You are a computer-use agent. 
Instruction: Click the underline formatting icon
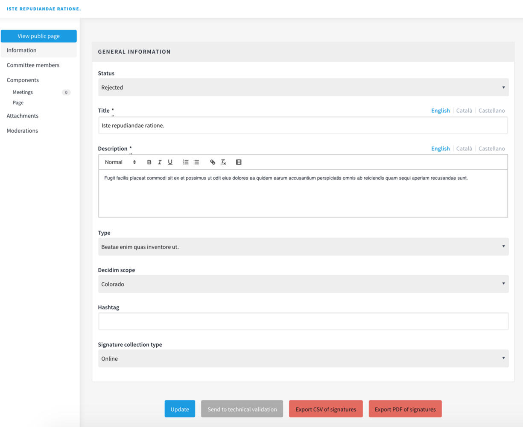pos(170,162)
